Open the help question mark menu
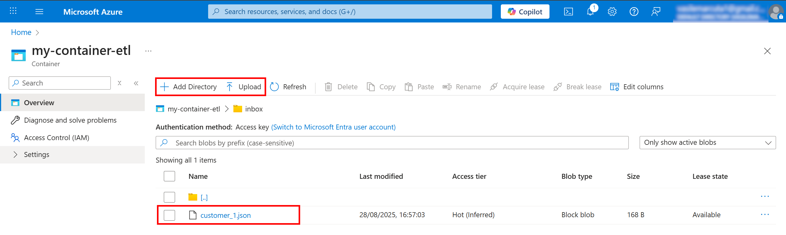This screenshot has width=786, height=235. (634, 12)
